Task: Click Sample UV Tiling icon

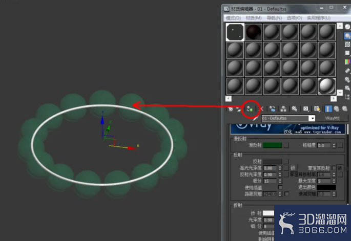Action: [x=347, y=53]
